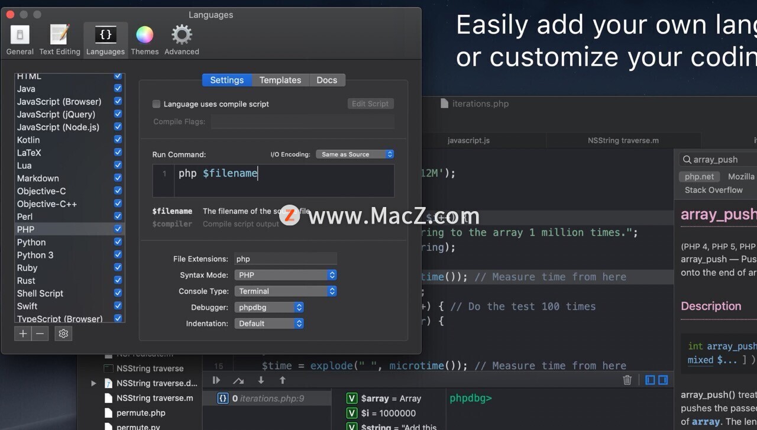
Task: Click the step over debugger icon
Action: click(238, 380)
